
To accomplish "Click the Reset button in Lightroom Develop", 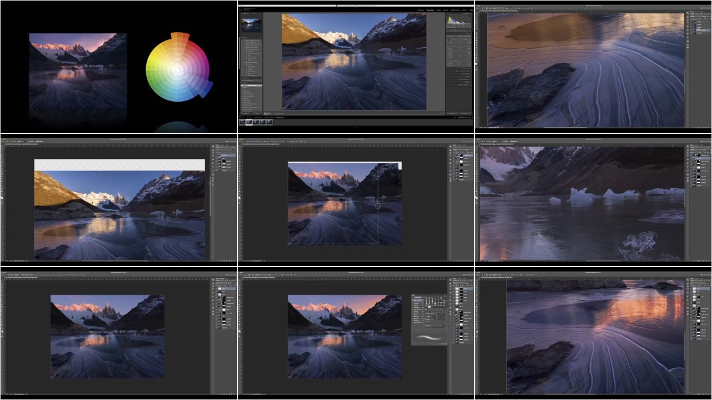I will coord(465,113).
